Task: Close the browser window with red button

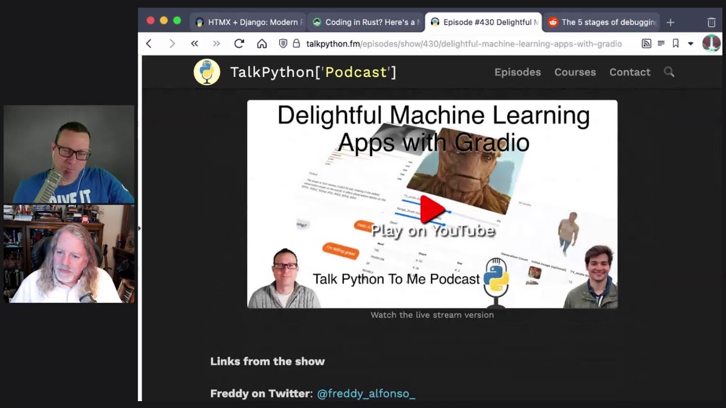Action: tap(150, 20)
